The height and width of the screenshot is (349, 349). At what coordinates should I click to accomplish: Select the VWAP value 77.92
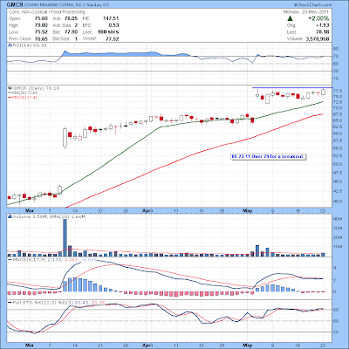(x=113, y=38)
